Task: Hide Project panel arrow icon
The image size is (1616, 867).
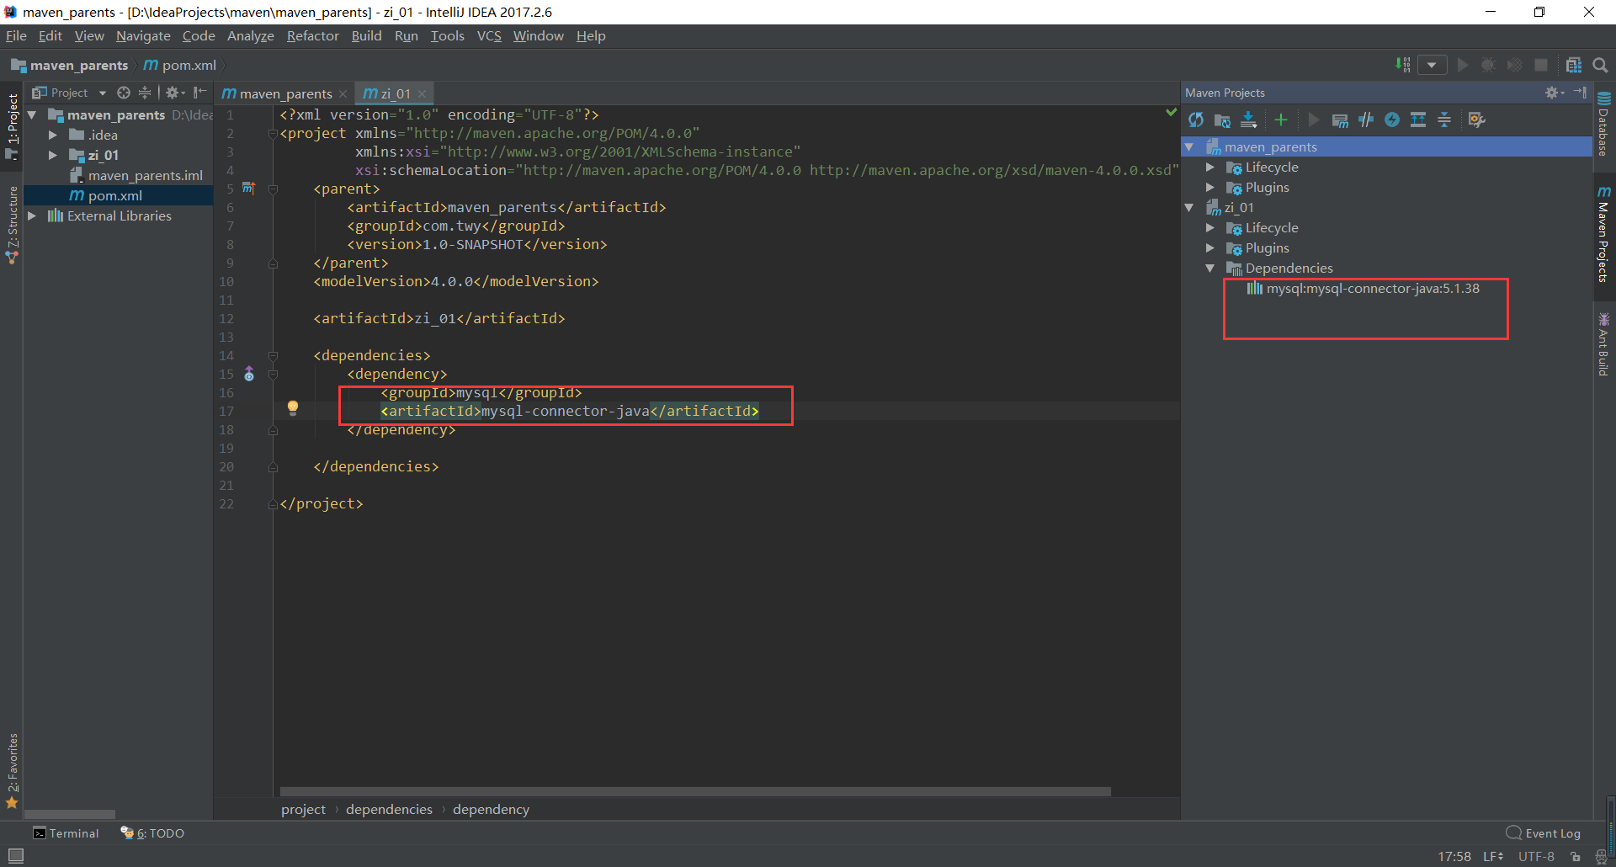Action: (x=199, y=93)
